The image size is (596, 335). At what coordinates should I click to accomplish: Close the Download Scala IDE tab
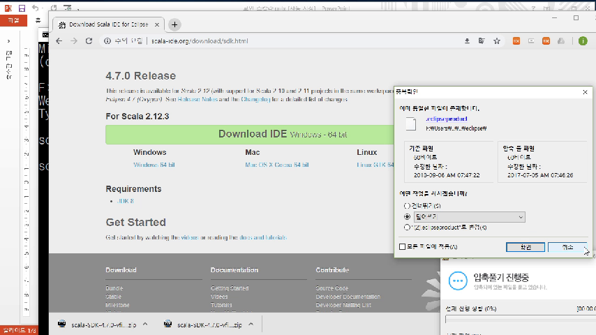click(157, 24)
